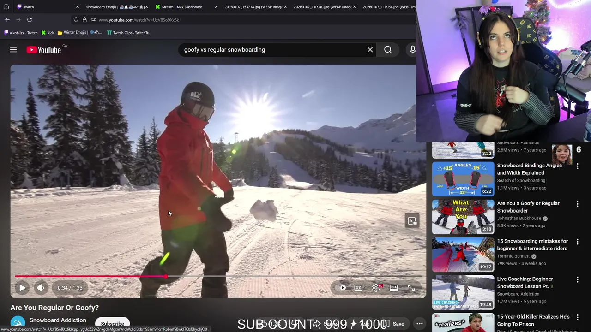Viewport: 591px width, 332px height.
Task: Close the Twitch tab
Action: tap(78, 7)
